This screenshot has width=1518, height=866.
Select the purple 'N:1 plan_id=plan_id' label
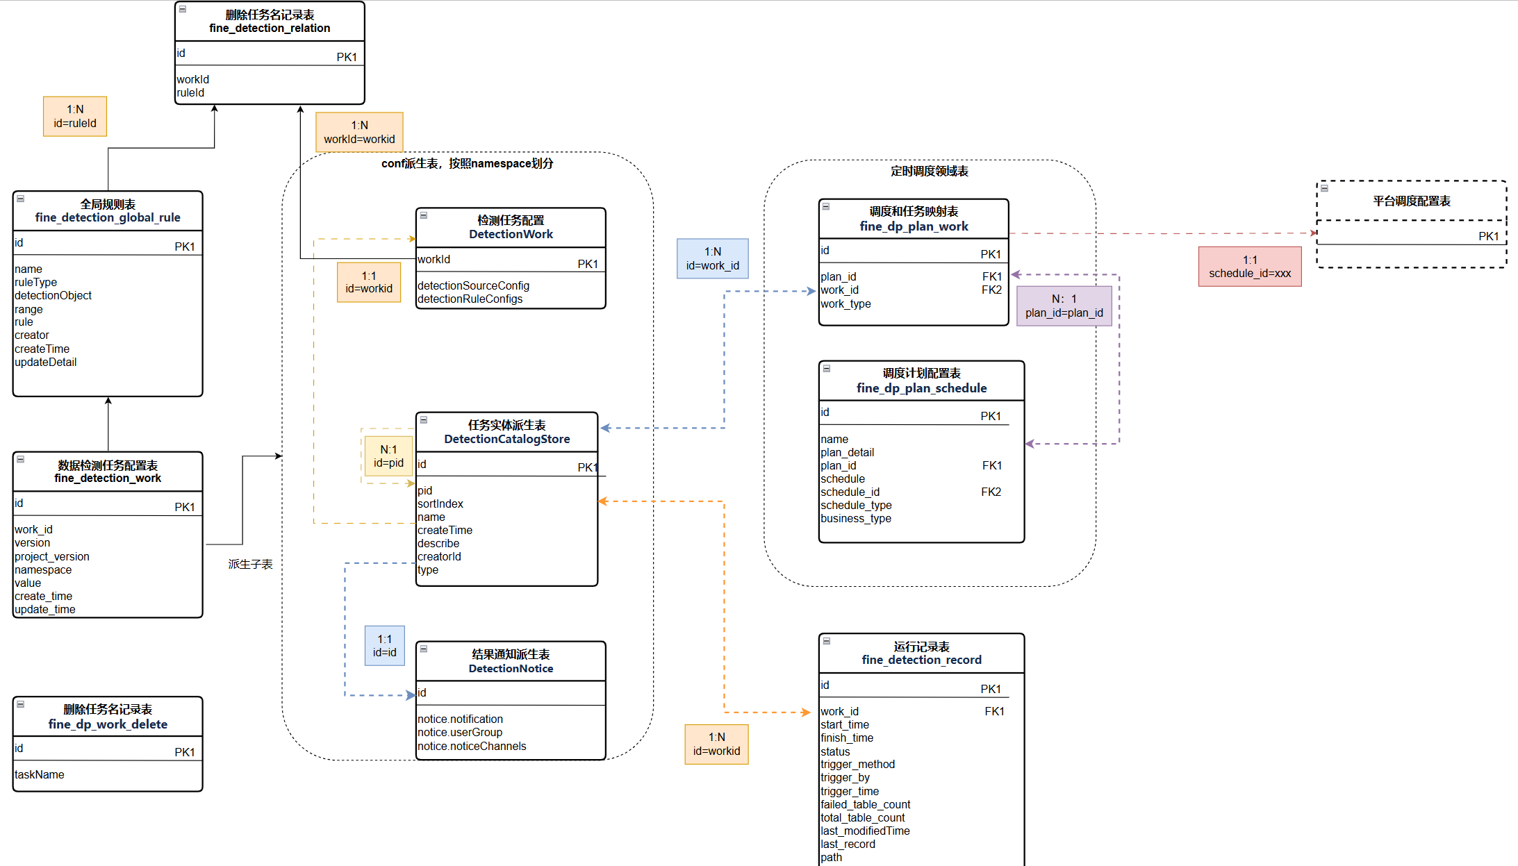pyautogui.click(x=1064, y=306)
